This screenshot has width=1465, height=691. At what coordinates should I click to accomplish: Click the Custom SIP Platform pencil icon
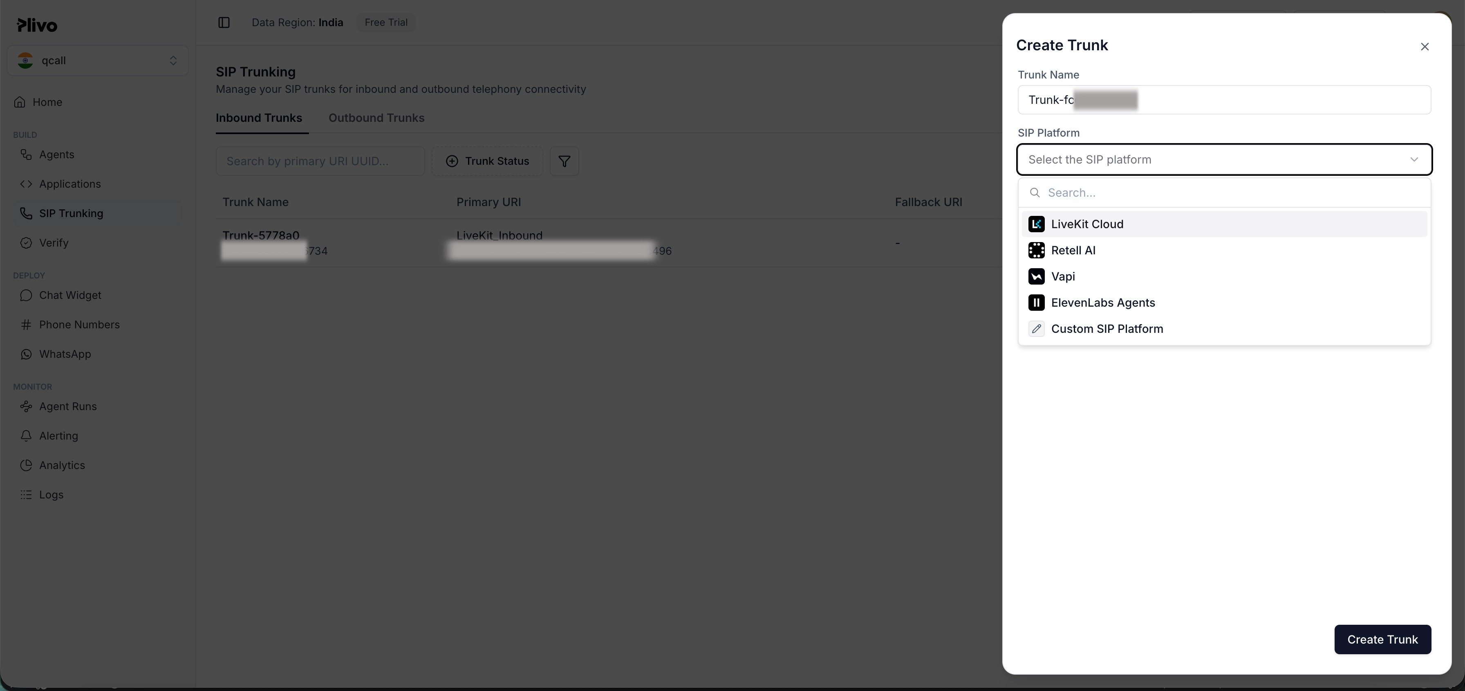(x=1036, y=329)
